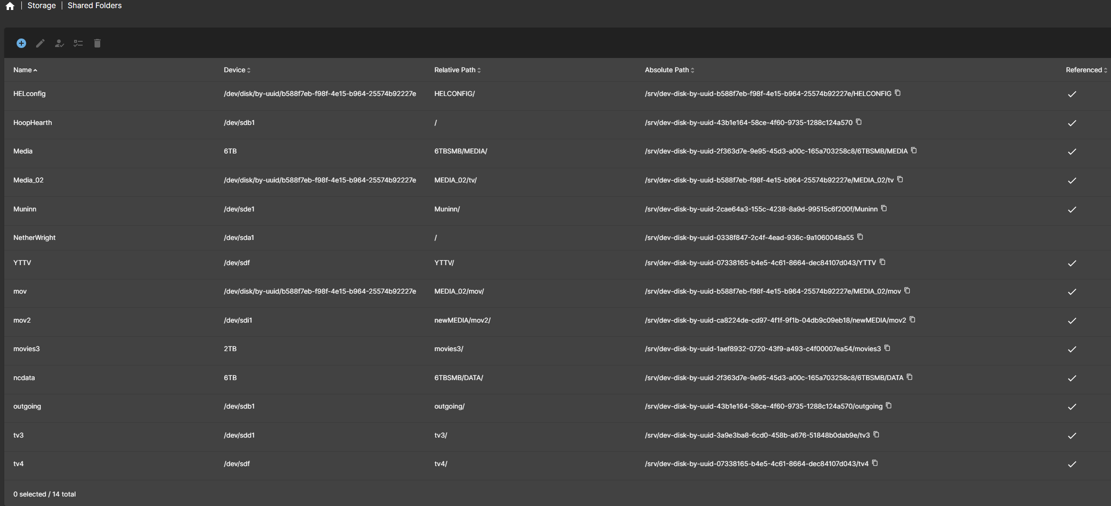1111x506 pixels.
Task: Select the ncdata shared folder row
Action: coord(24,378)
